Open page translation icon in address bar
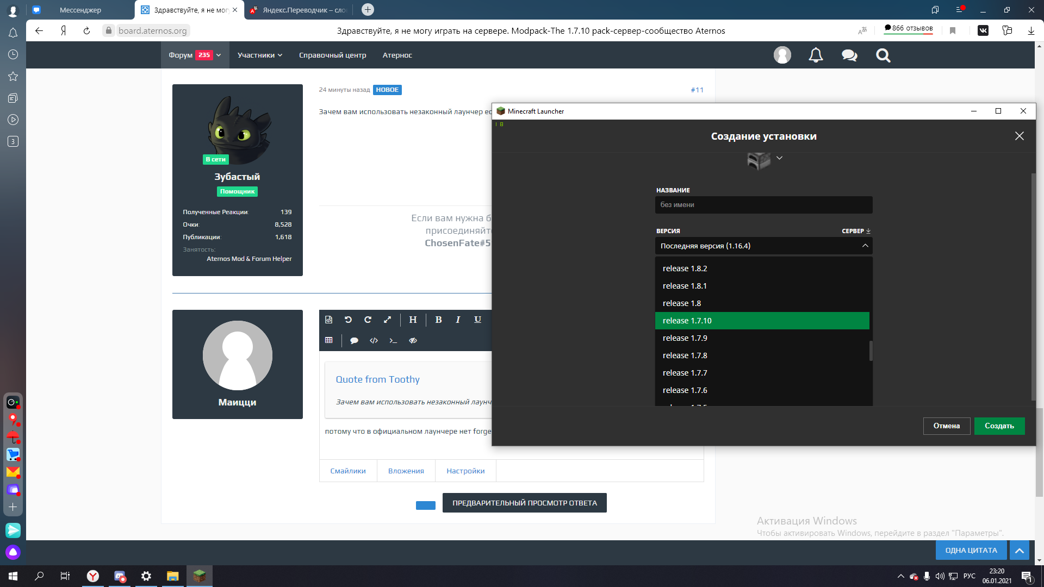Viewport: 1044px width, 587px height. [x=862, y=30]
